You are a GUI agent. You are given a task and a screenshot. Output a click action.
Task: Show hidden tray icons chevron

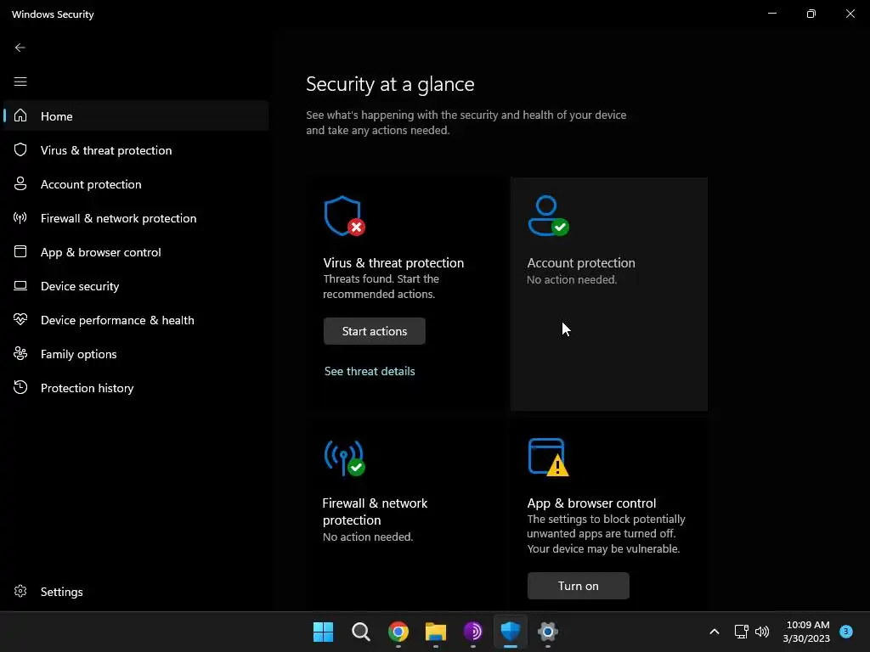pos(715,632)
